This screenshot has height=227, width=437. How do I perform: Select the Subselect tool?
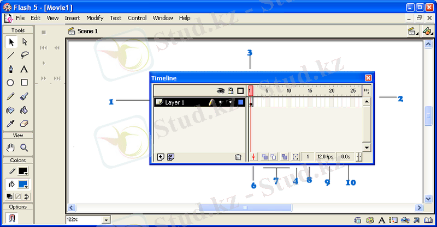click(x=25, y=42)
